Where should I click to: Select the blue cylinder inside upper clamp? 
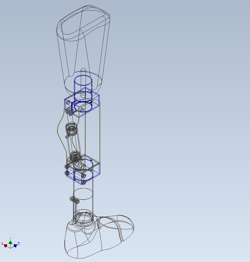tap(83, 93)
